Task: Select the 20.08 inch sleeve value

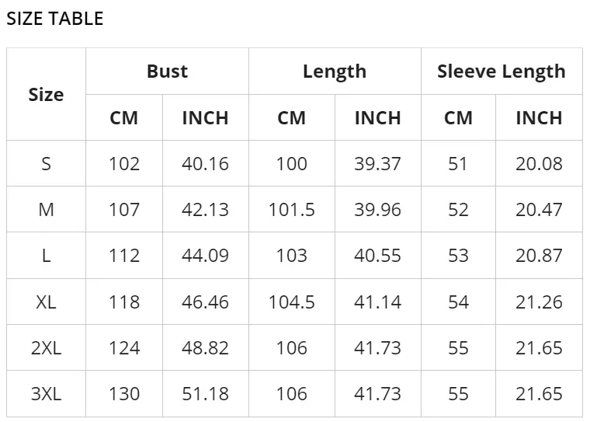Action: point(539,164)
